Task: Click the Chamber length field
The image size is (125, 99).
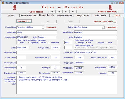Action: pyautogui.click(x=21, y=73)
